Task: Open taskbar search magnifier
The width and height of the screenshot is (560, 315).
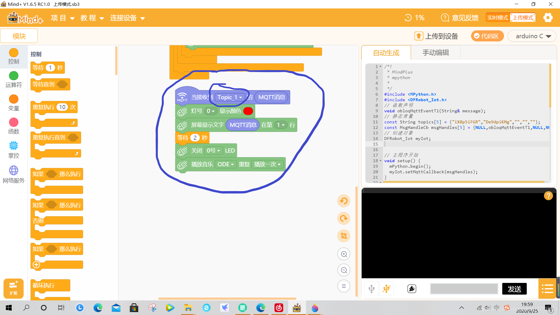Action: [26, 308]
